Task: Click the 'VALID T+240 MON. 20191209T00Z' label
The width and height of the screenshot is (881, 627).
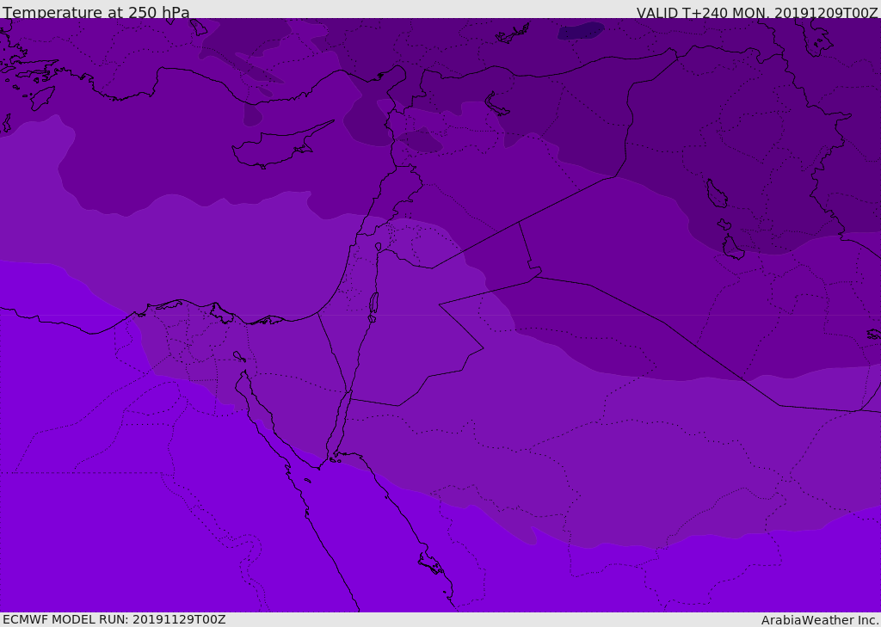Action: coord(757,12)
